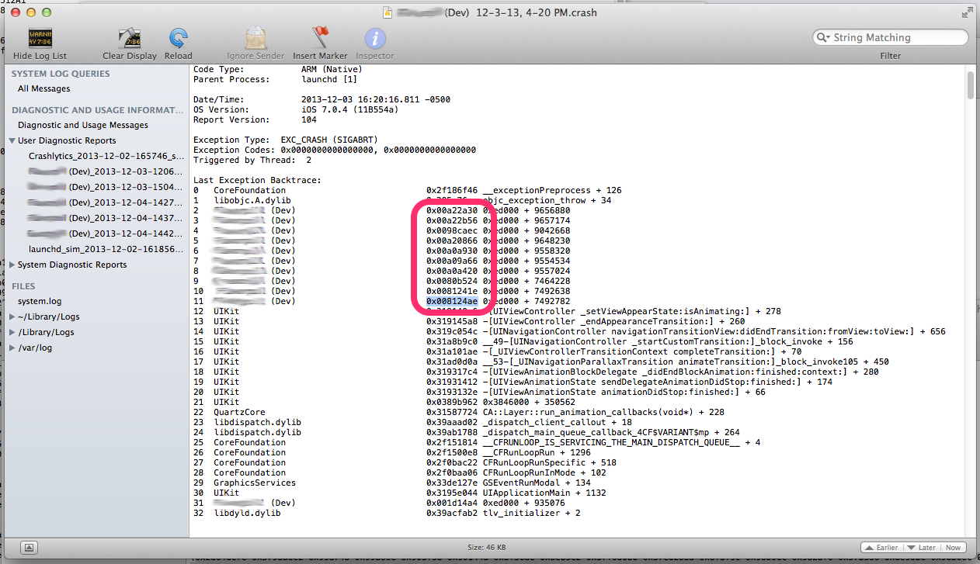Image resolution: width=980 pixels, height=564 pixels.
Task: Jump to Now in the log
Action: point(954,548)
